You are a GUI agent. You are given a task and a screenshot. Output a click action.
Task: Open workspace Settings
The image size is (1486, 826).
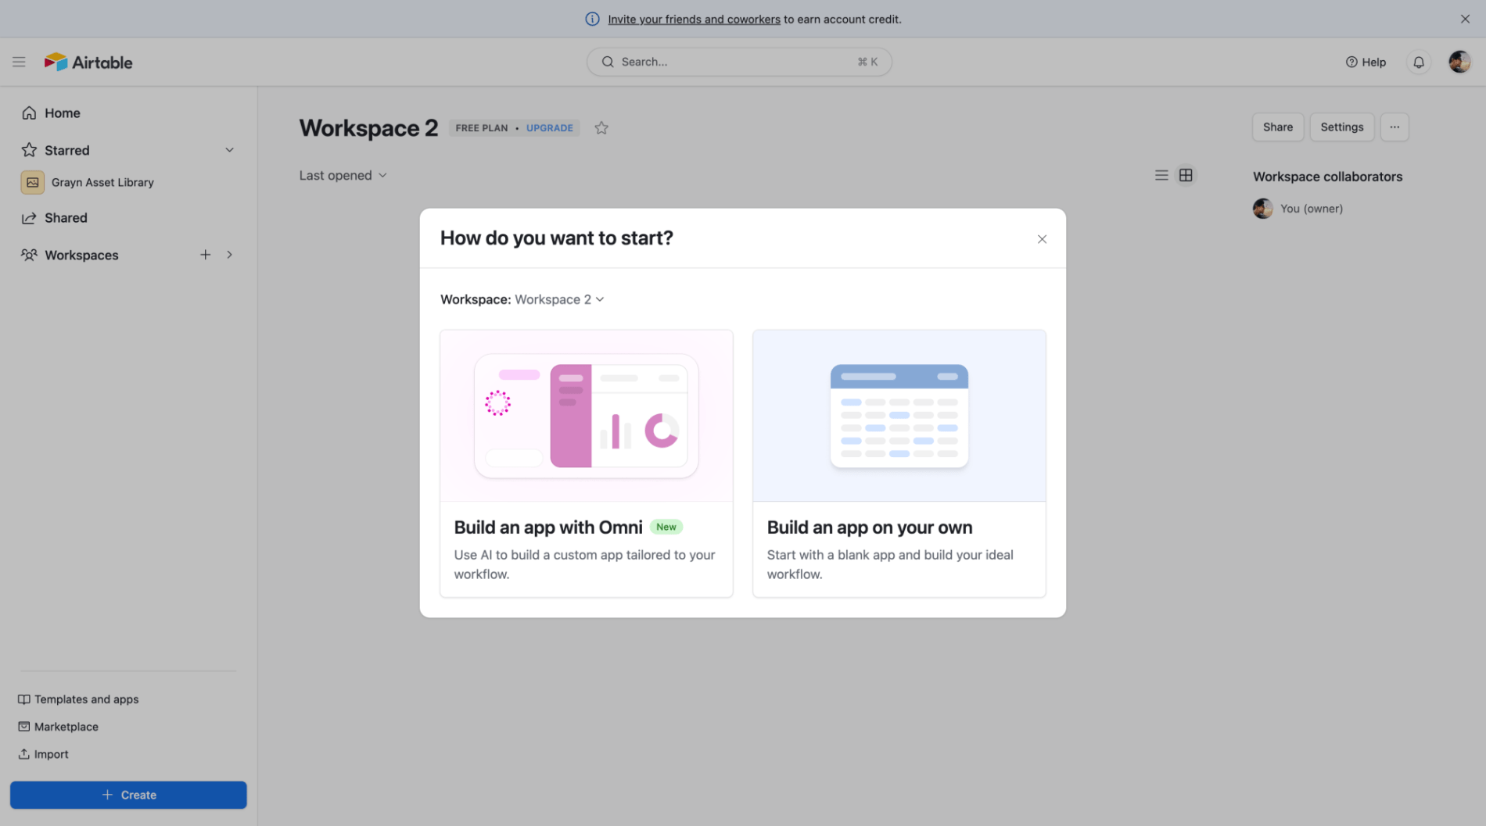click(x=1341, y=127)
